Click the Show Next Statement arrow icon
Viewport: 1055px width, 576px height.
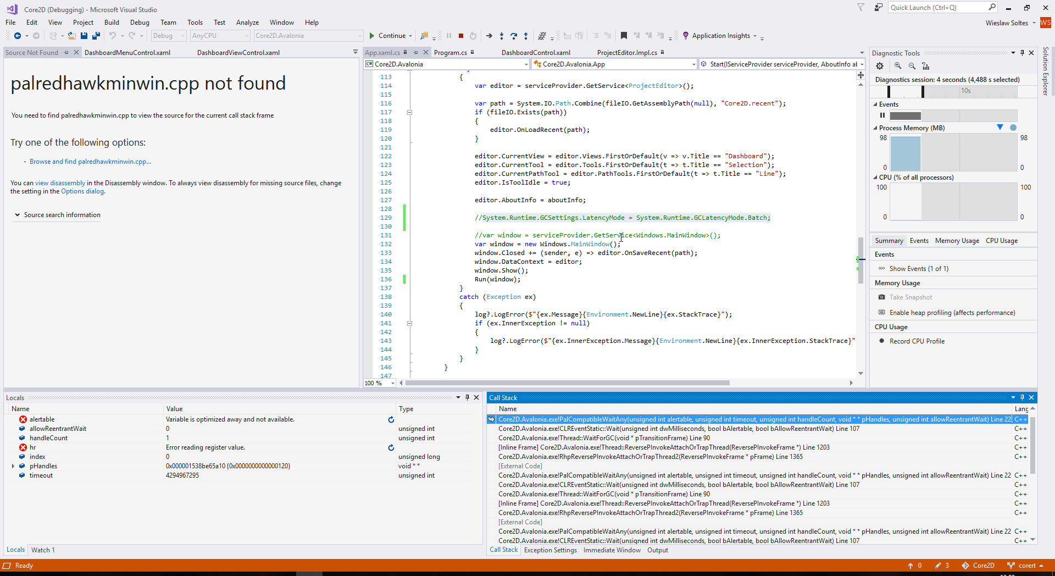(x=489, y=36)
